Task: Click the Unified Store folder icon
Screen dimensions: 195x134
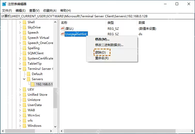Action: click(x=25, y=95)
